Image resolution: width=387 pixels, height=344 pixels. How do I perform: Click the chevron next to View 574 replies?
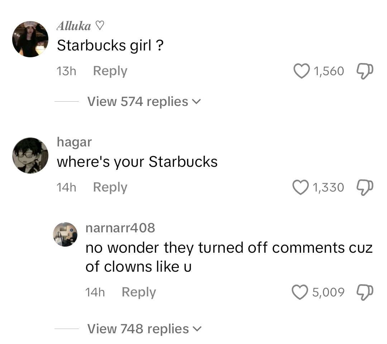click(197, 102)
